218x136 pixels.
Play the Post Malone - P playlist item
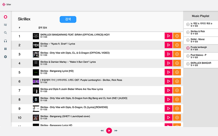(x=188, y=56)
